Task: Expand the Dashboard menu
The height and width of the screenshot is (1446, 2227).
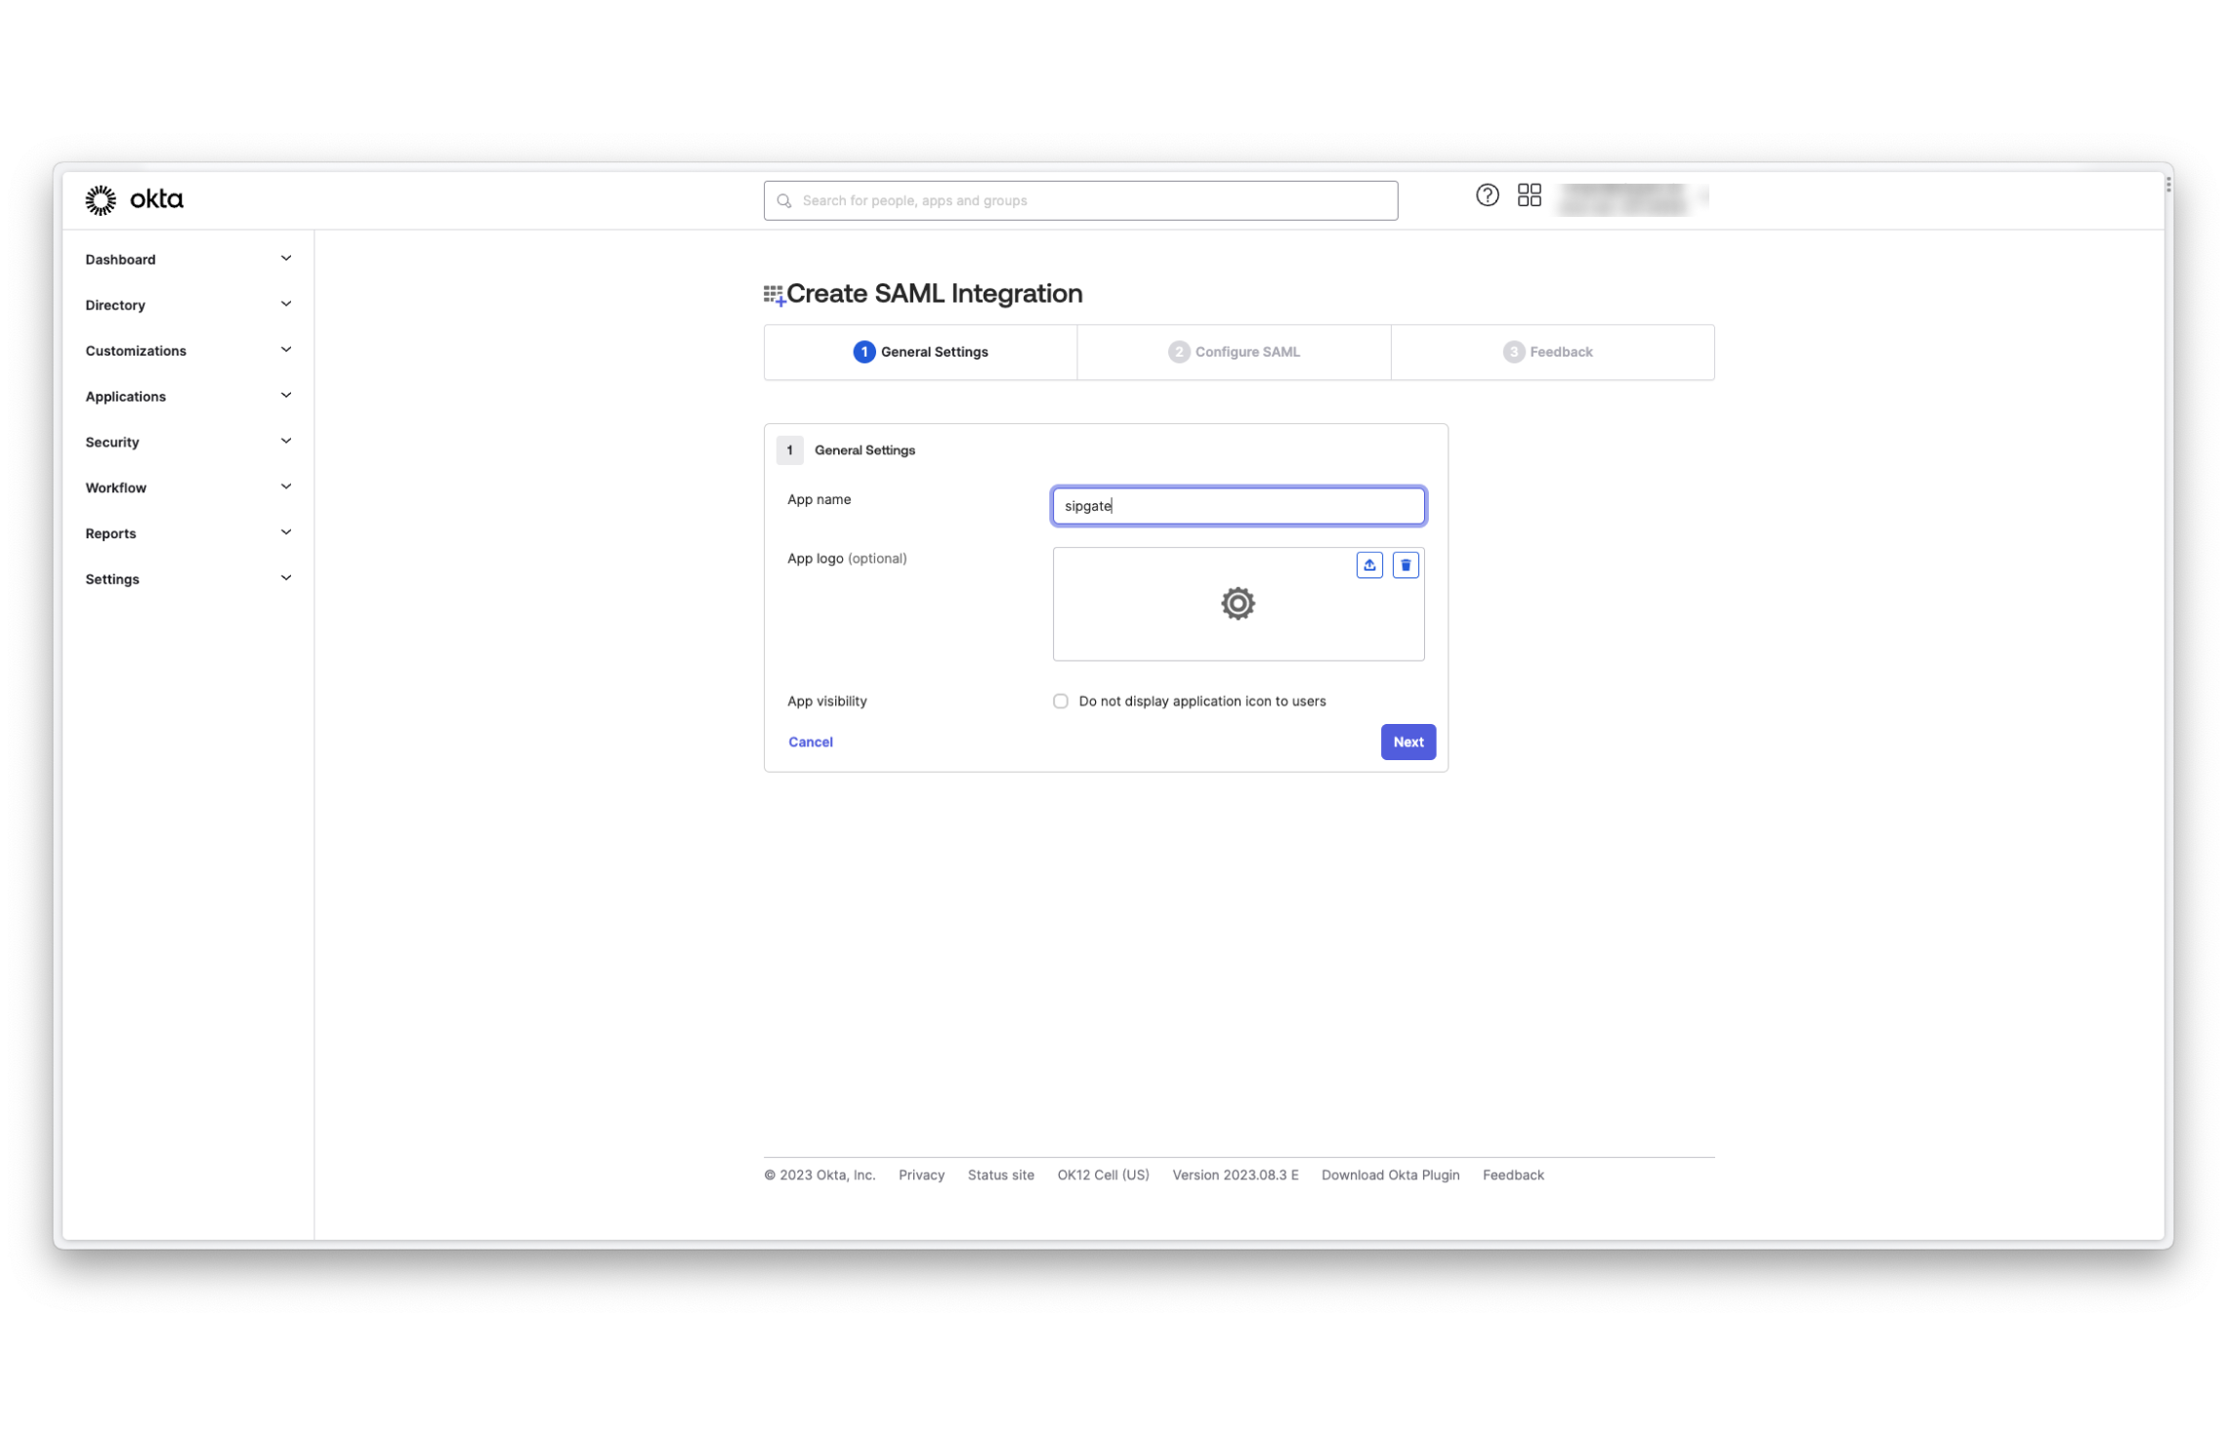Action: pyautogui.click(x=188, y=259)
